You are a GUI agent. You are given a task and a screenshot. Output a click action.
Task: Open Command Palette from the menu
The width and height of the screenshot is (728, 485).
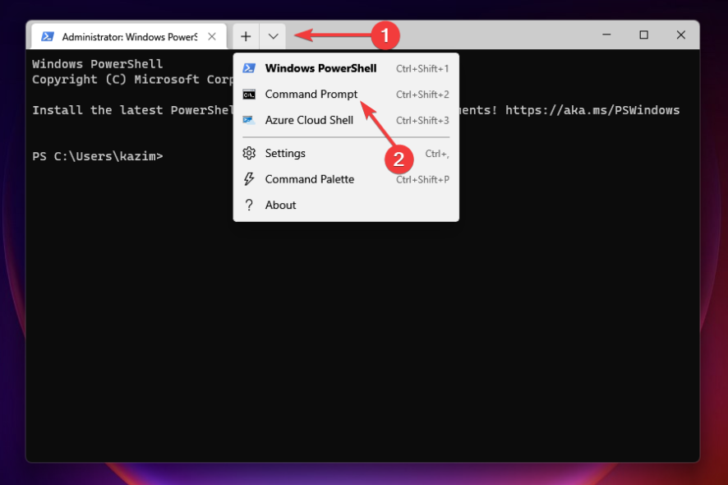tap(346, 179)
